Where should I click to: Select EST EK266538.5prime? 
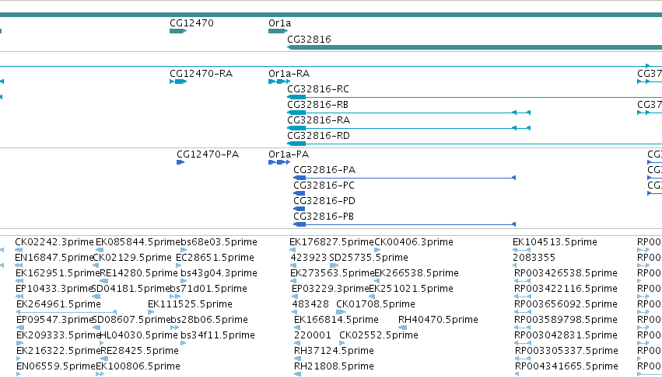[x=417, y=273]
